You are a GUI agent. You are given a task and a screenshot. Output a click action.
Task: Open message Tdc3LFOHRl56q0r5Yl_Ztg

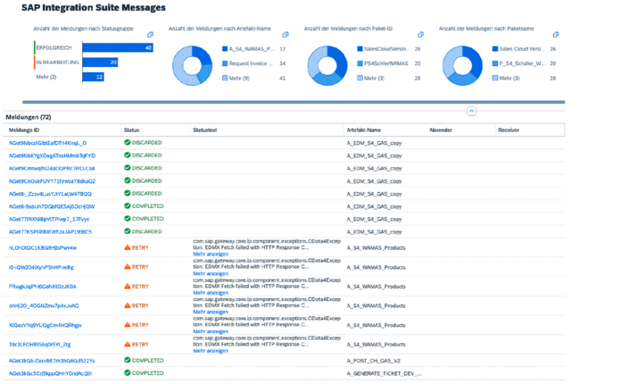pyautogui.click(x=40, y=345)
